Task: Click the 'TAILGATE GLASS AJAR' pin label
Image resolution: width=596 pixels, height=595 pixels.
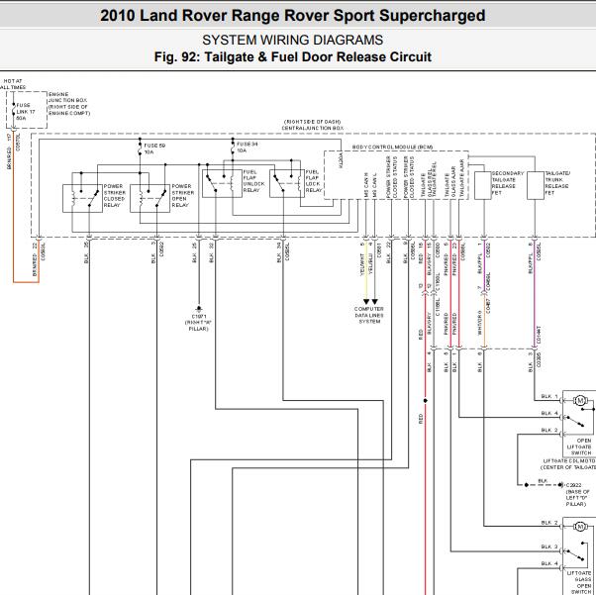Action: point(450,182)
